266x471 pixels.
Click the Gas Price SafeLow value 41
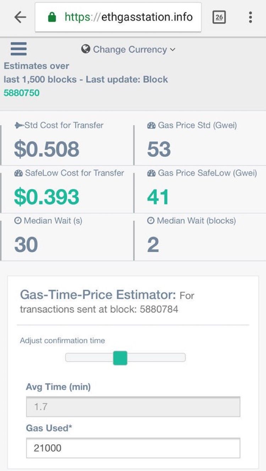click(158, 197)
